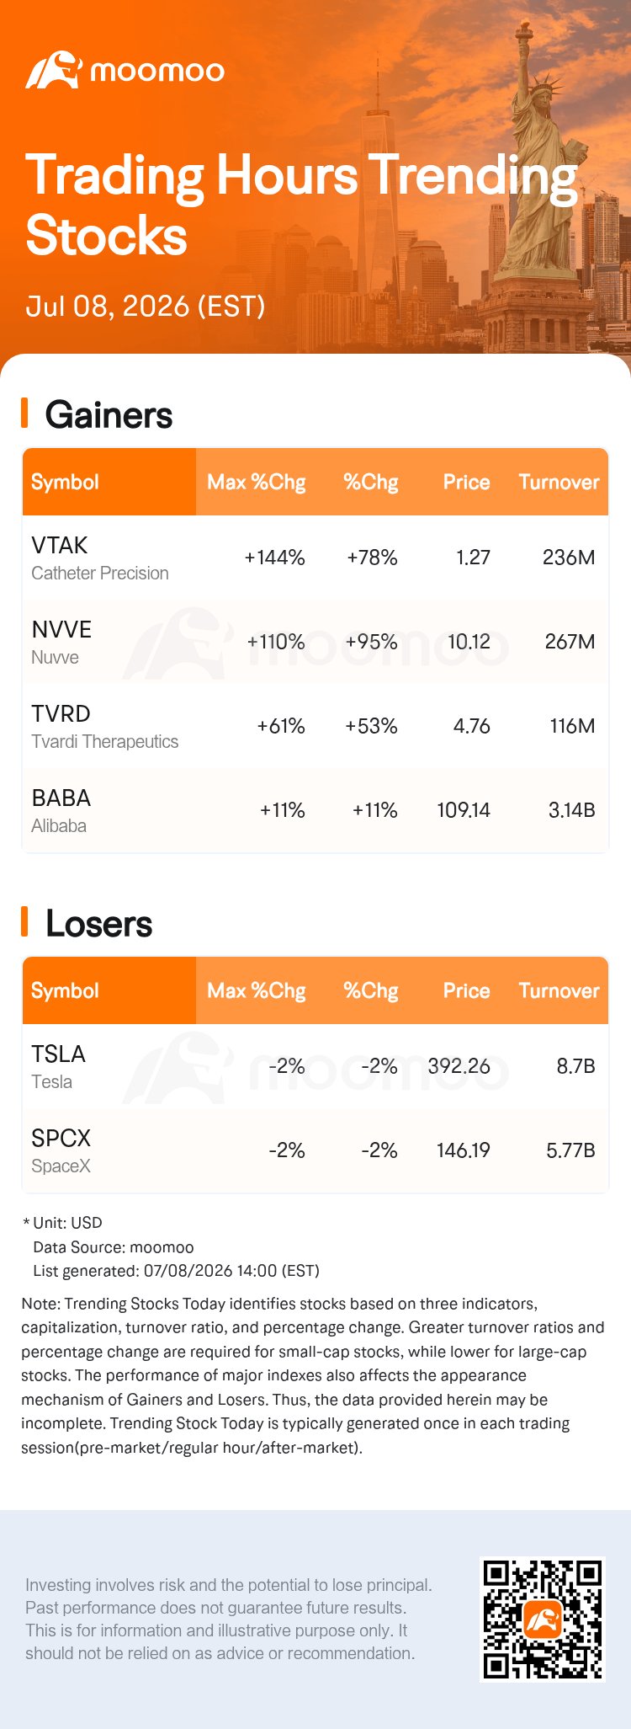Open the NVVE Nuvve stock row

point(315,642)
